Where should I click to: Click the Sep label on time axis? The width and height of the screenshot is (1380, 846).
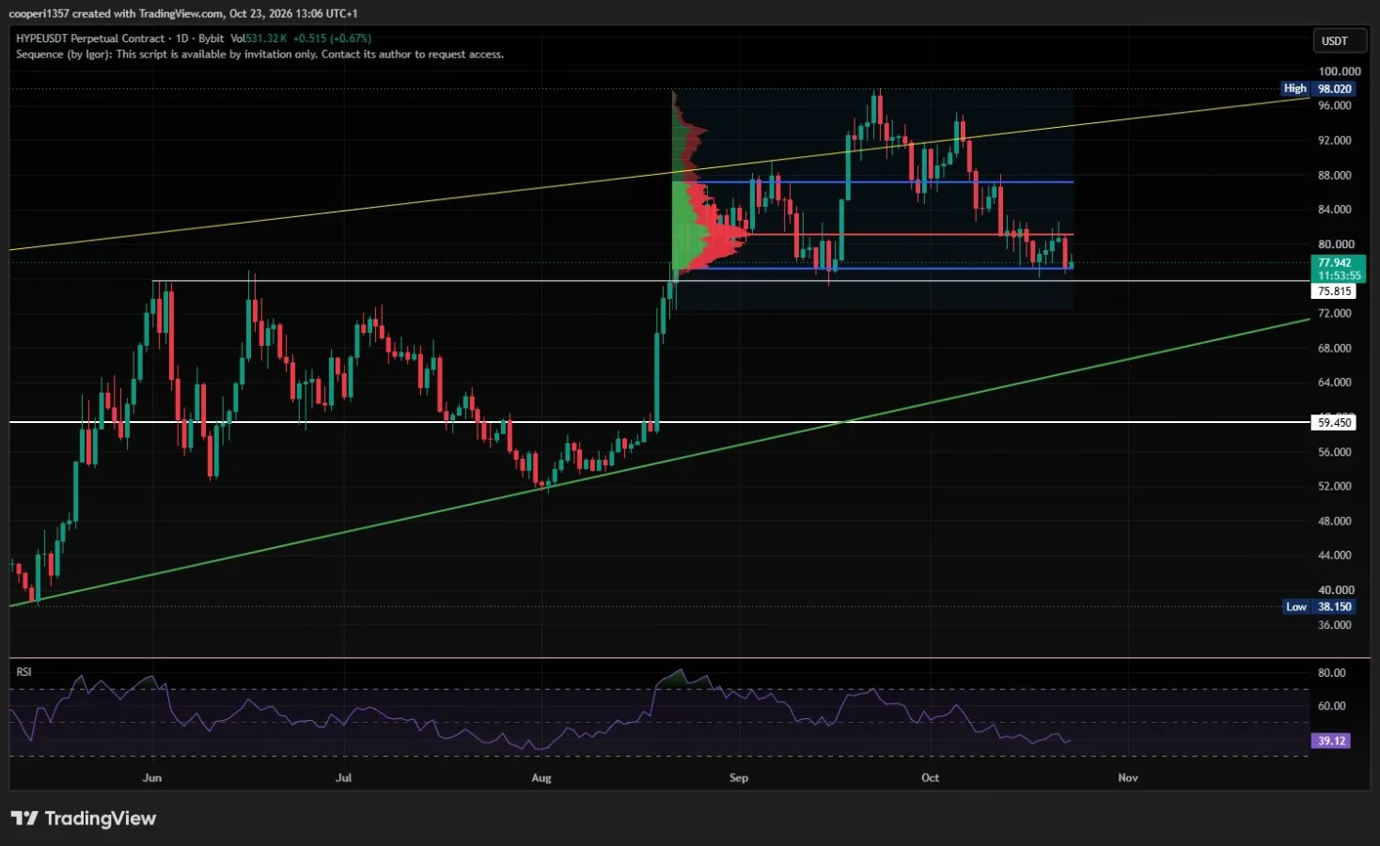coord(739,777)
